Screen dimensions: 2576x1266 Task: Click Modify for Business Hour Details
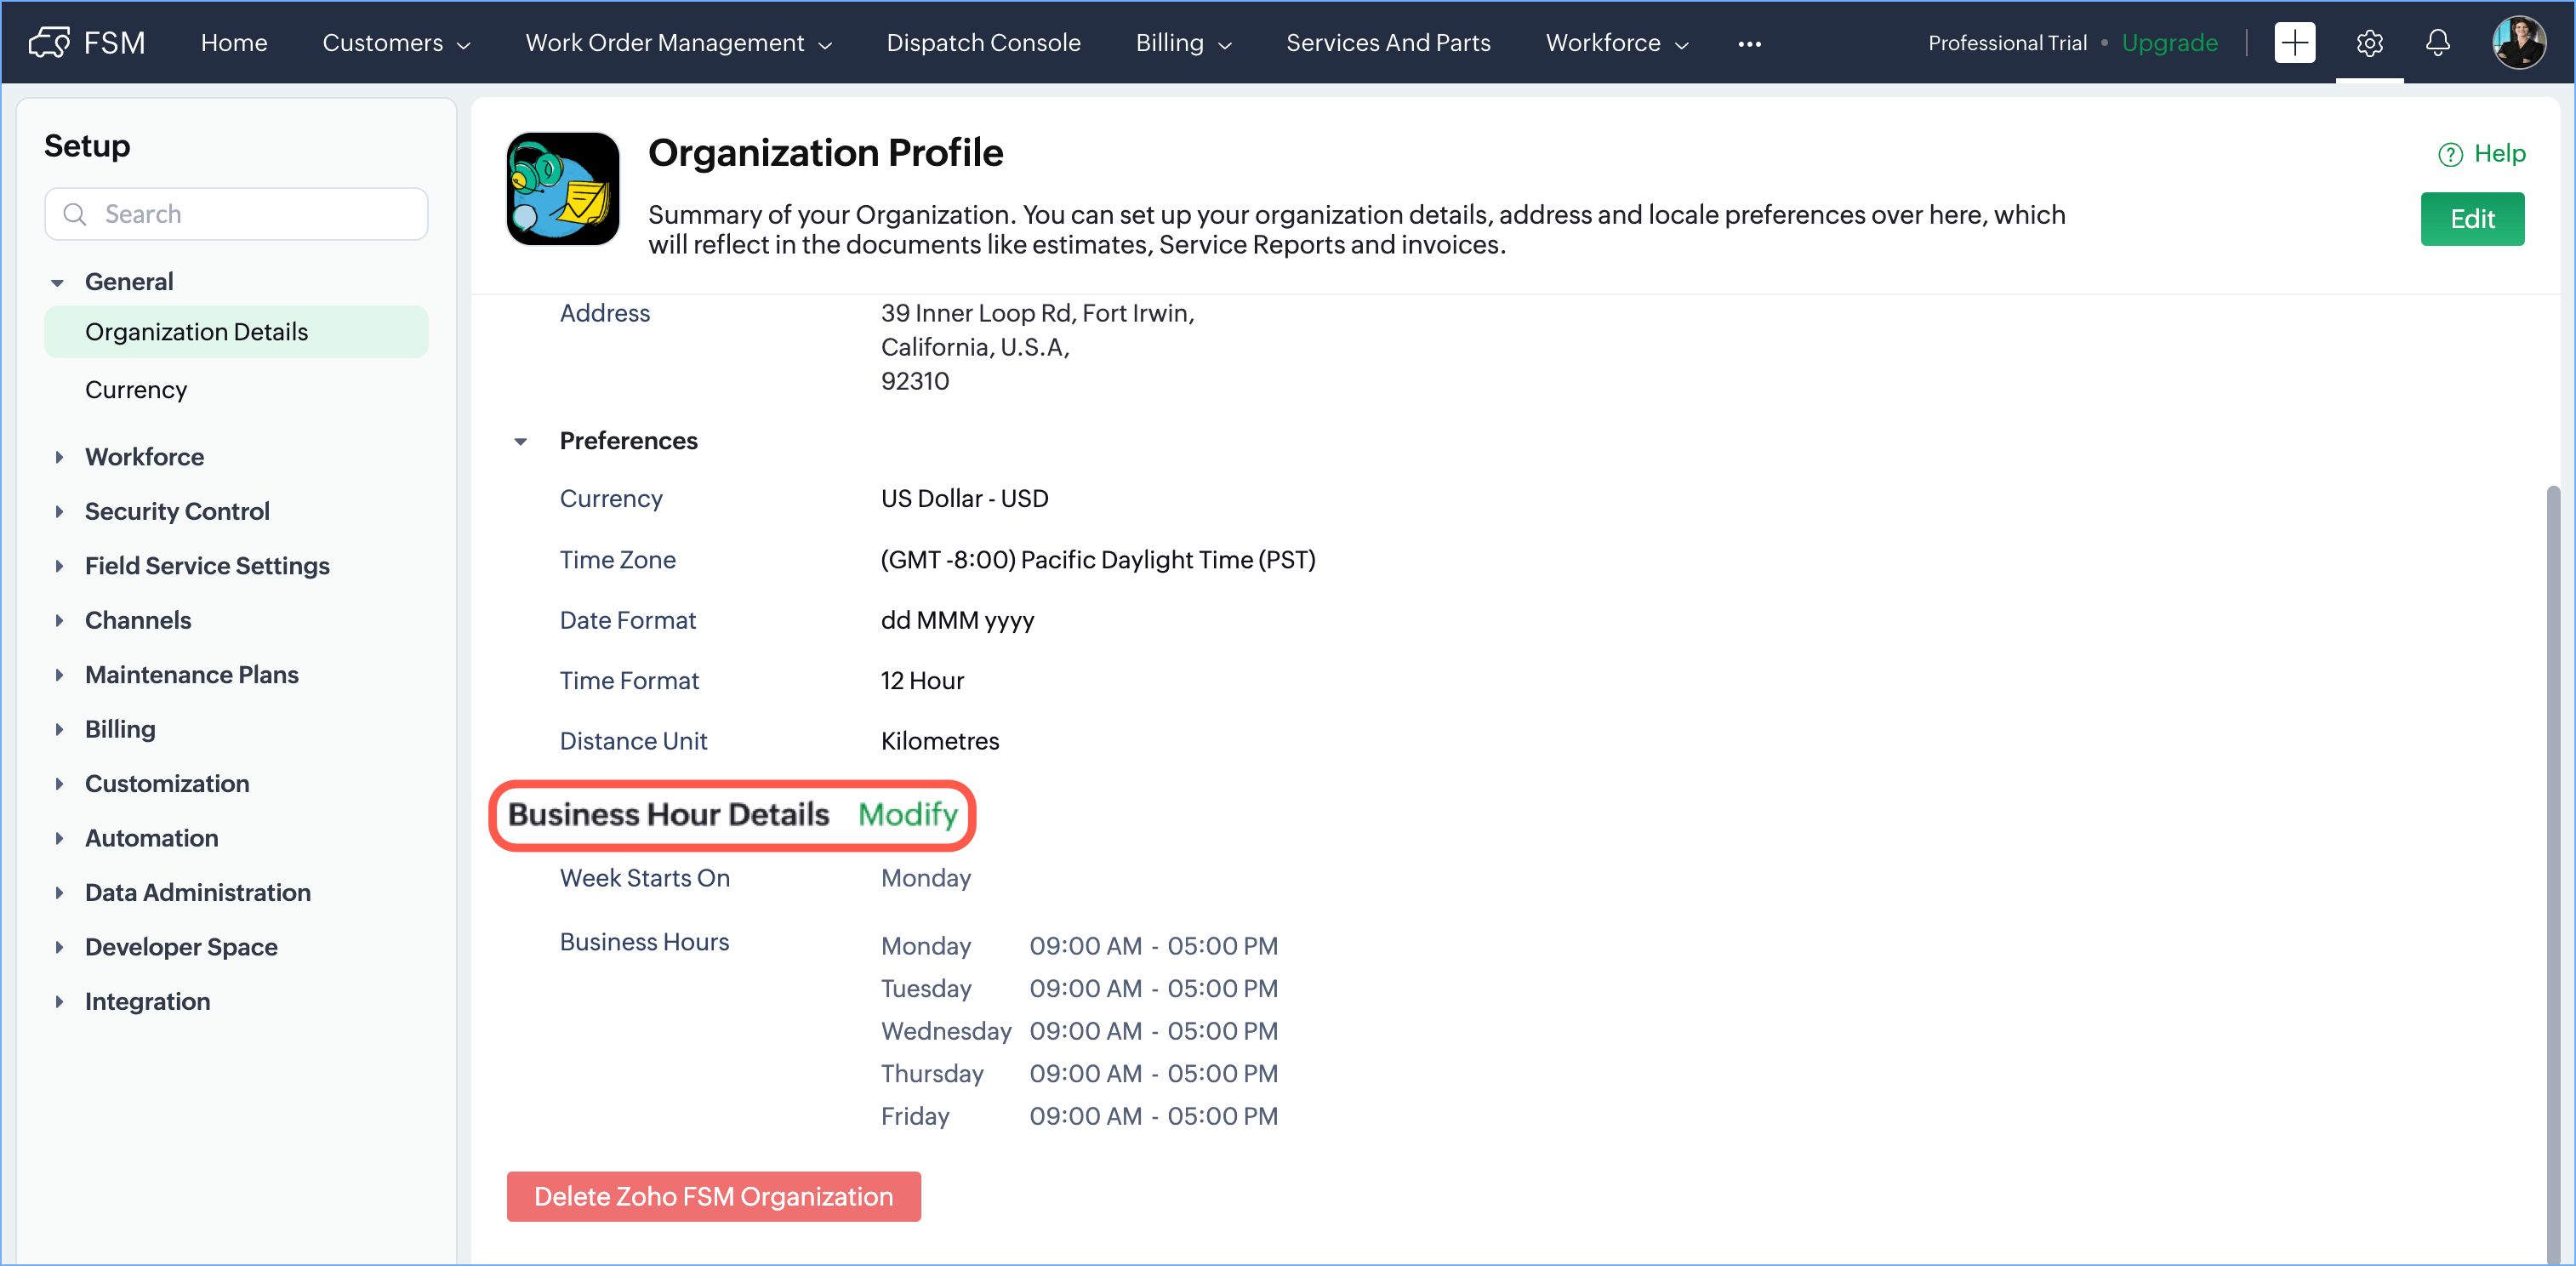[x=908, y=814]
